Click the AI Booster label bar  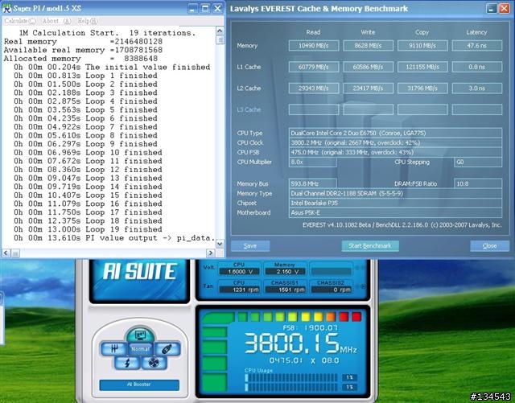139,384
